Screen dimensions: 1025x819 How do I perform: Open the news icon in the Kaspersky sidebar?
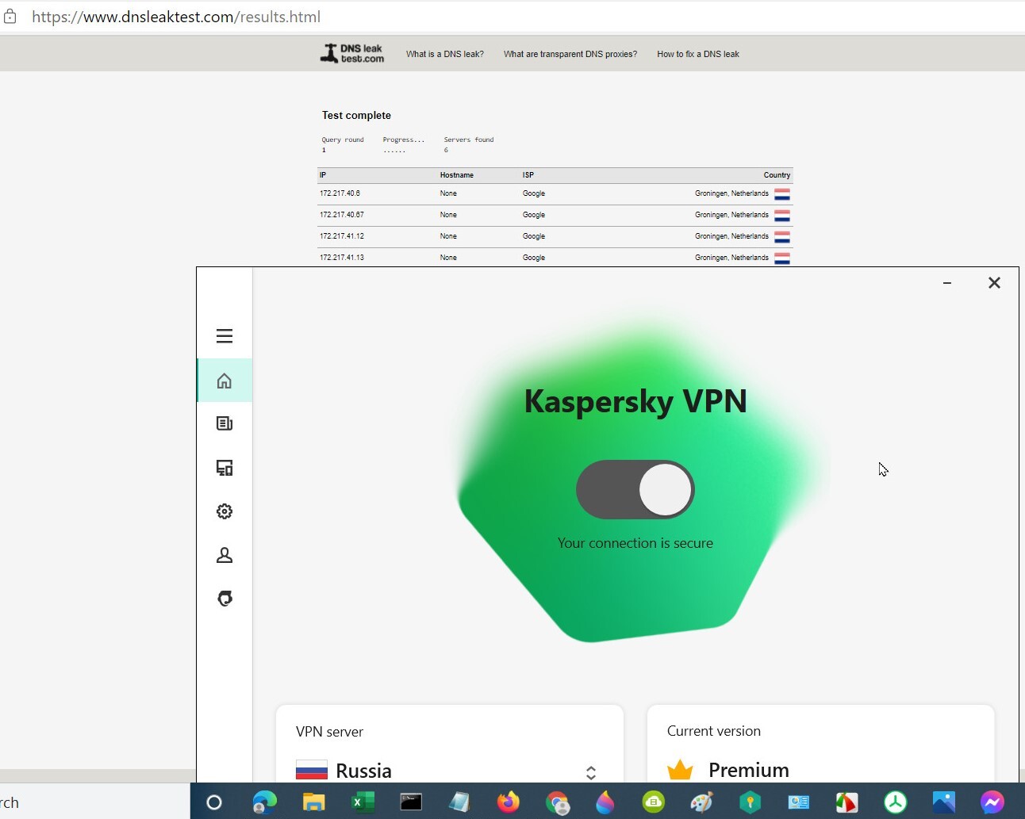pos(225,423)
